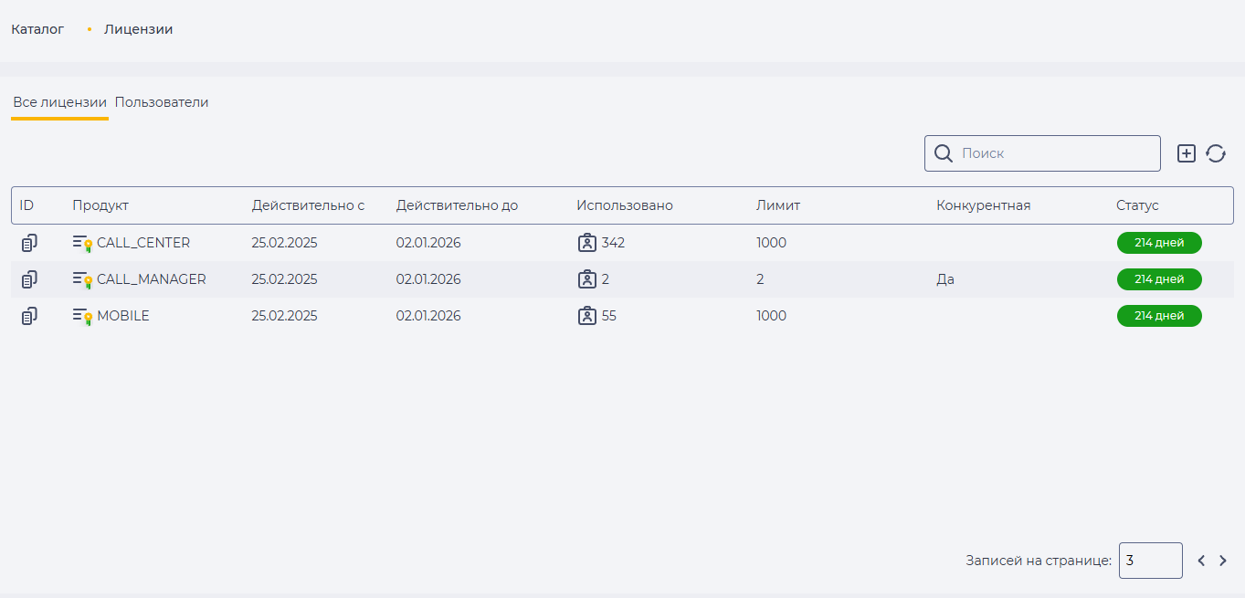The height and width of the screenshot is (598, 1245).
Task: Go to the previous page of records
Action: click(1201, 561)
